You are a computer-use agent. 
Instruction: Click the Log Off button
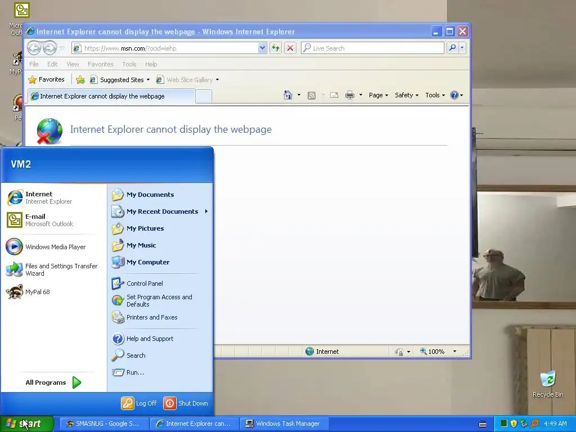(139, 403)
